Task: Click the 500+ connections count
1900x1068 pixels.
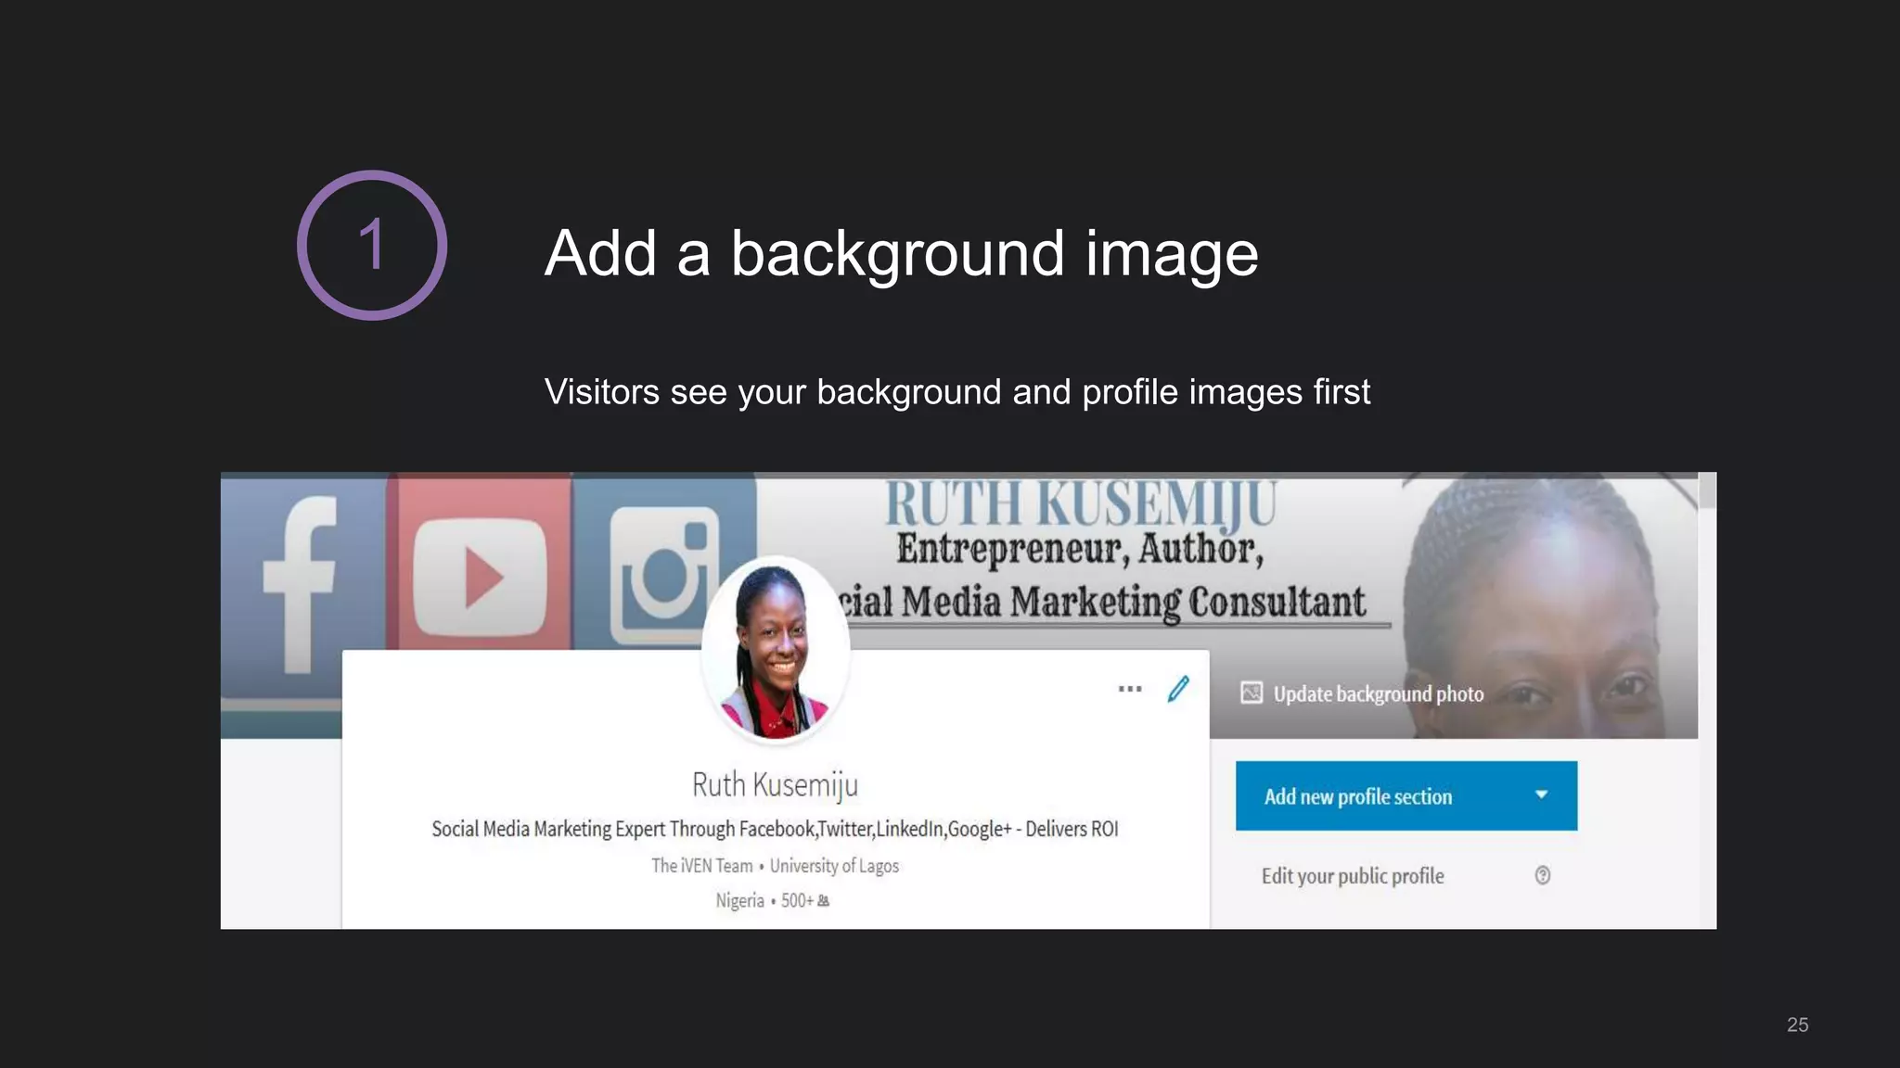Action: tap(797, 900)
